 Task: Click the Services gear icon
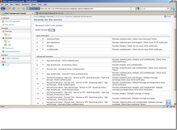pyautogui.click(x=3, y=31)
